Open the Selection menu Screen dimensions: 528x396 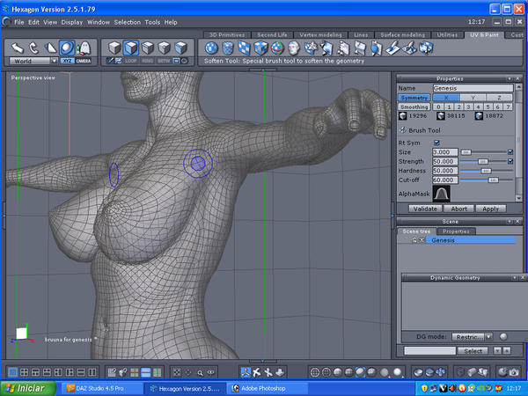[x=128, y=21]
